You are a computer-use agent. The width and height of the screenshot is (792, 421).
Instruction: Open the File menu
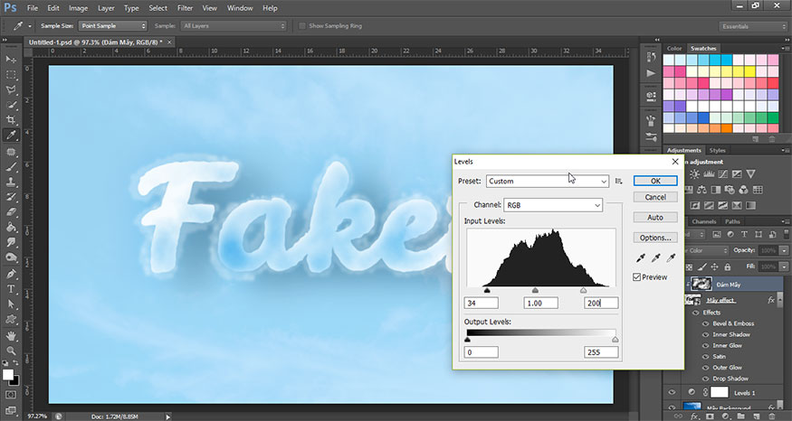[x=33, y=8]
